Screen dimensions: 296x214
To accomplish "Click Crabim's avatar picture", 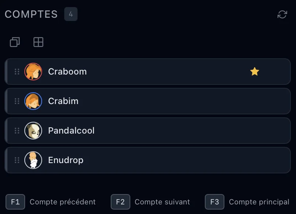I will click(x=34, y=101).
